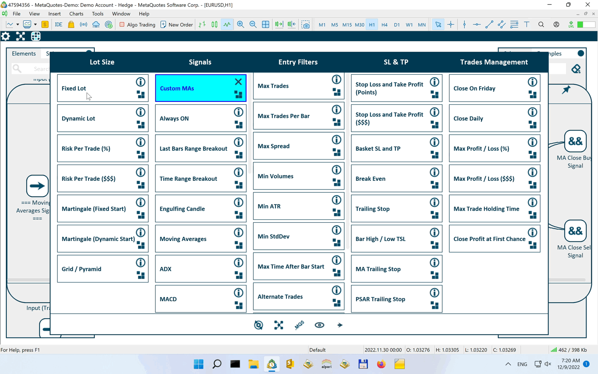
Task: Open the chart type dropdown arrow
Action: [17, 25]
